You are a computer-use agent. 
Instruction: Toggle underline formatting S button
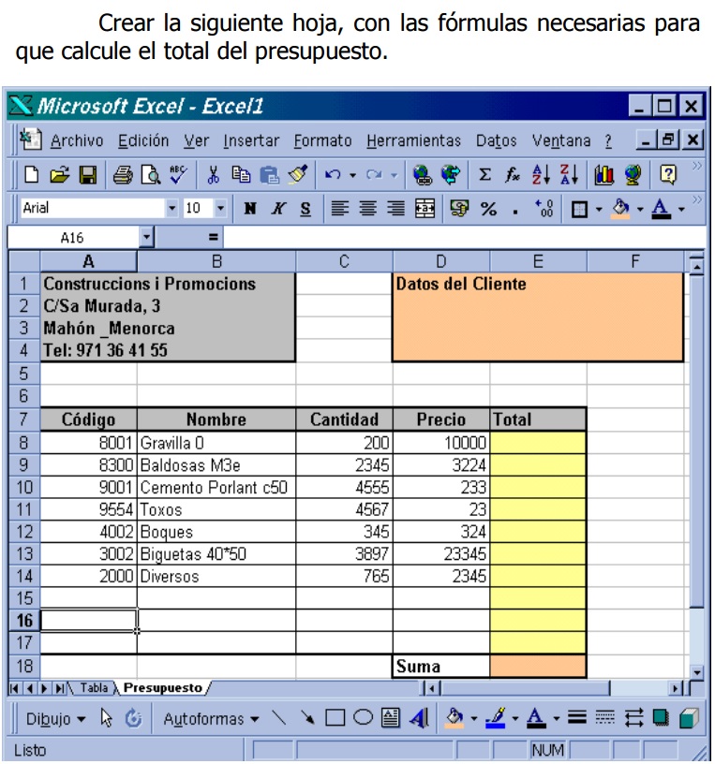pos(305,209)
